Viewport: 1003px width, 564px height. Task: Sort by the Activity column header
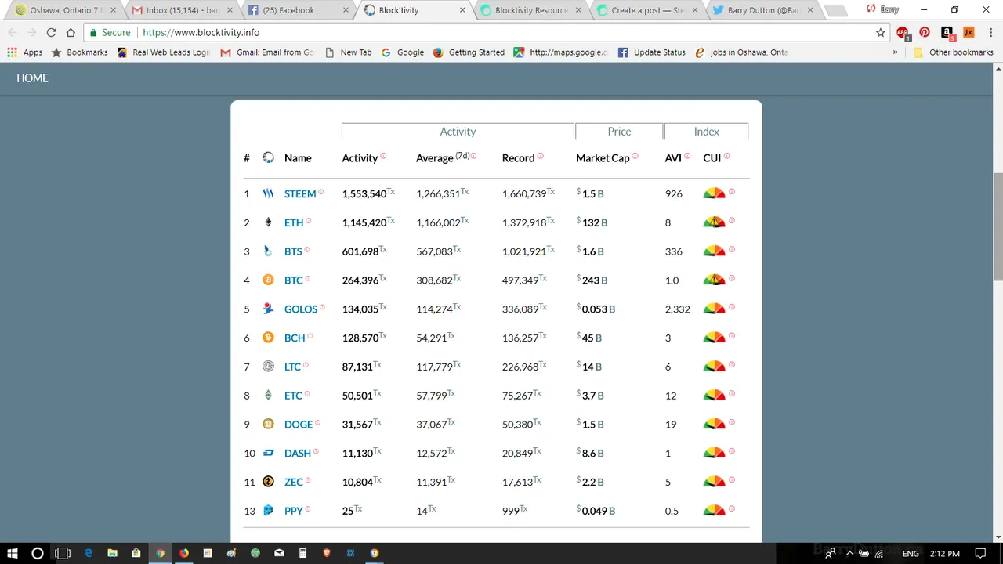pyautogui.click(x=360, y=157)
